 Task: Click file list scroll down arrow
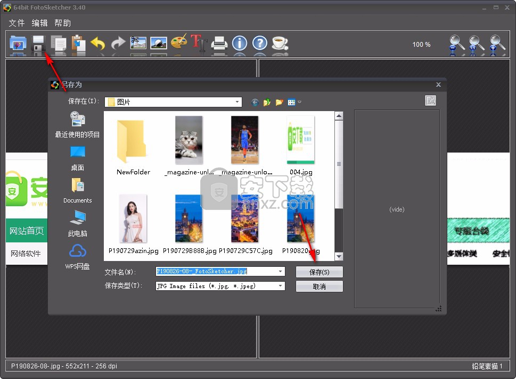pyautogui.click(x=339, y=257)
